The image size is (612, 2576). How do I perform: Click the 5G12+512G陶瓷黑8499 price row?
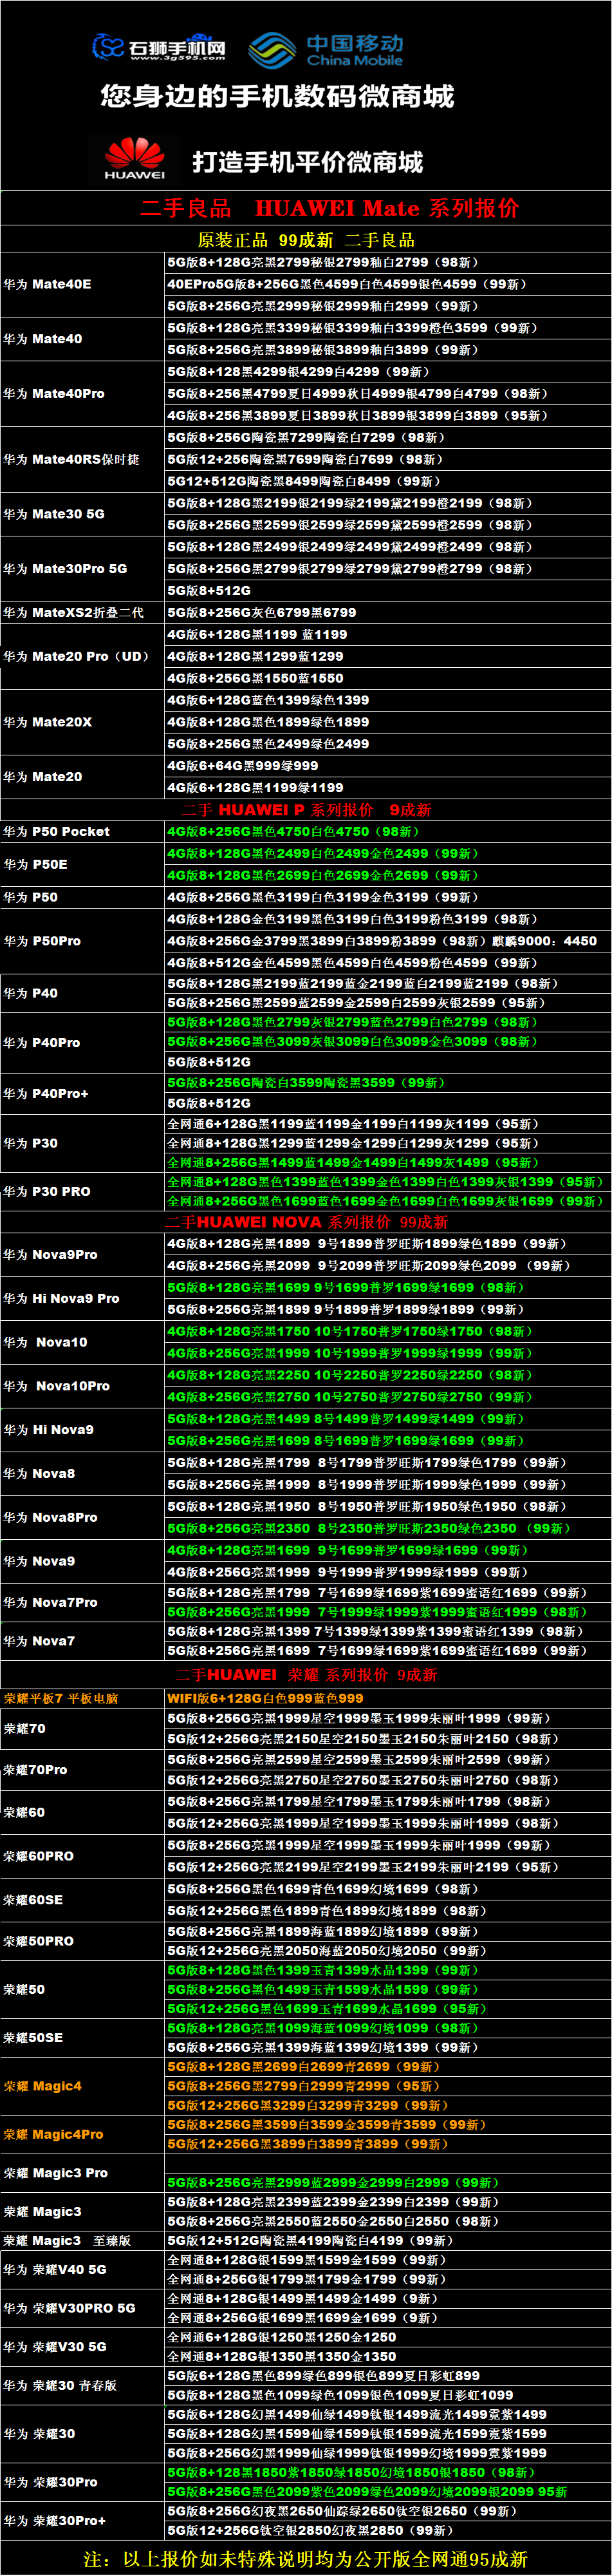coord(388,481)
